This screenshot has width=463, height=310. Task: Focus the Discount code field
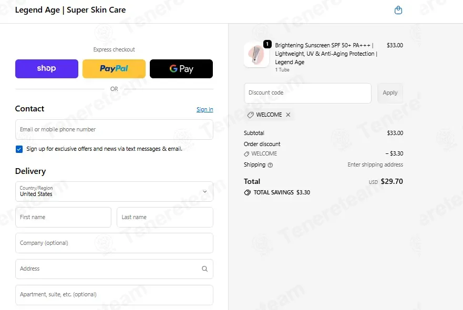pos(307,93)
